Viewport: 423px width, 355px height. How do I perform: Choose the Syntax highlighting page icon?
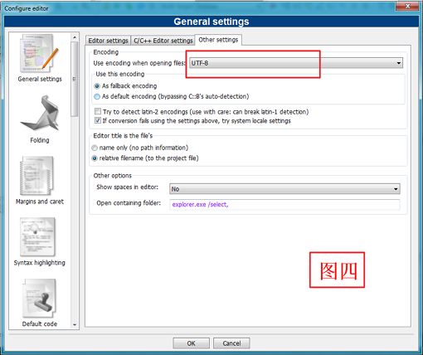[x=37, y=237]
